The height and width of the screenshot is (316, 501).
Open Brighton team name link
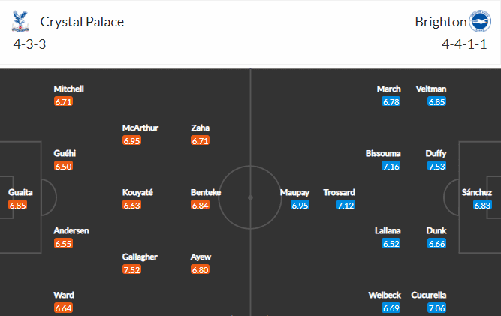[x=441, y=22]
